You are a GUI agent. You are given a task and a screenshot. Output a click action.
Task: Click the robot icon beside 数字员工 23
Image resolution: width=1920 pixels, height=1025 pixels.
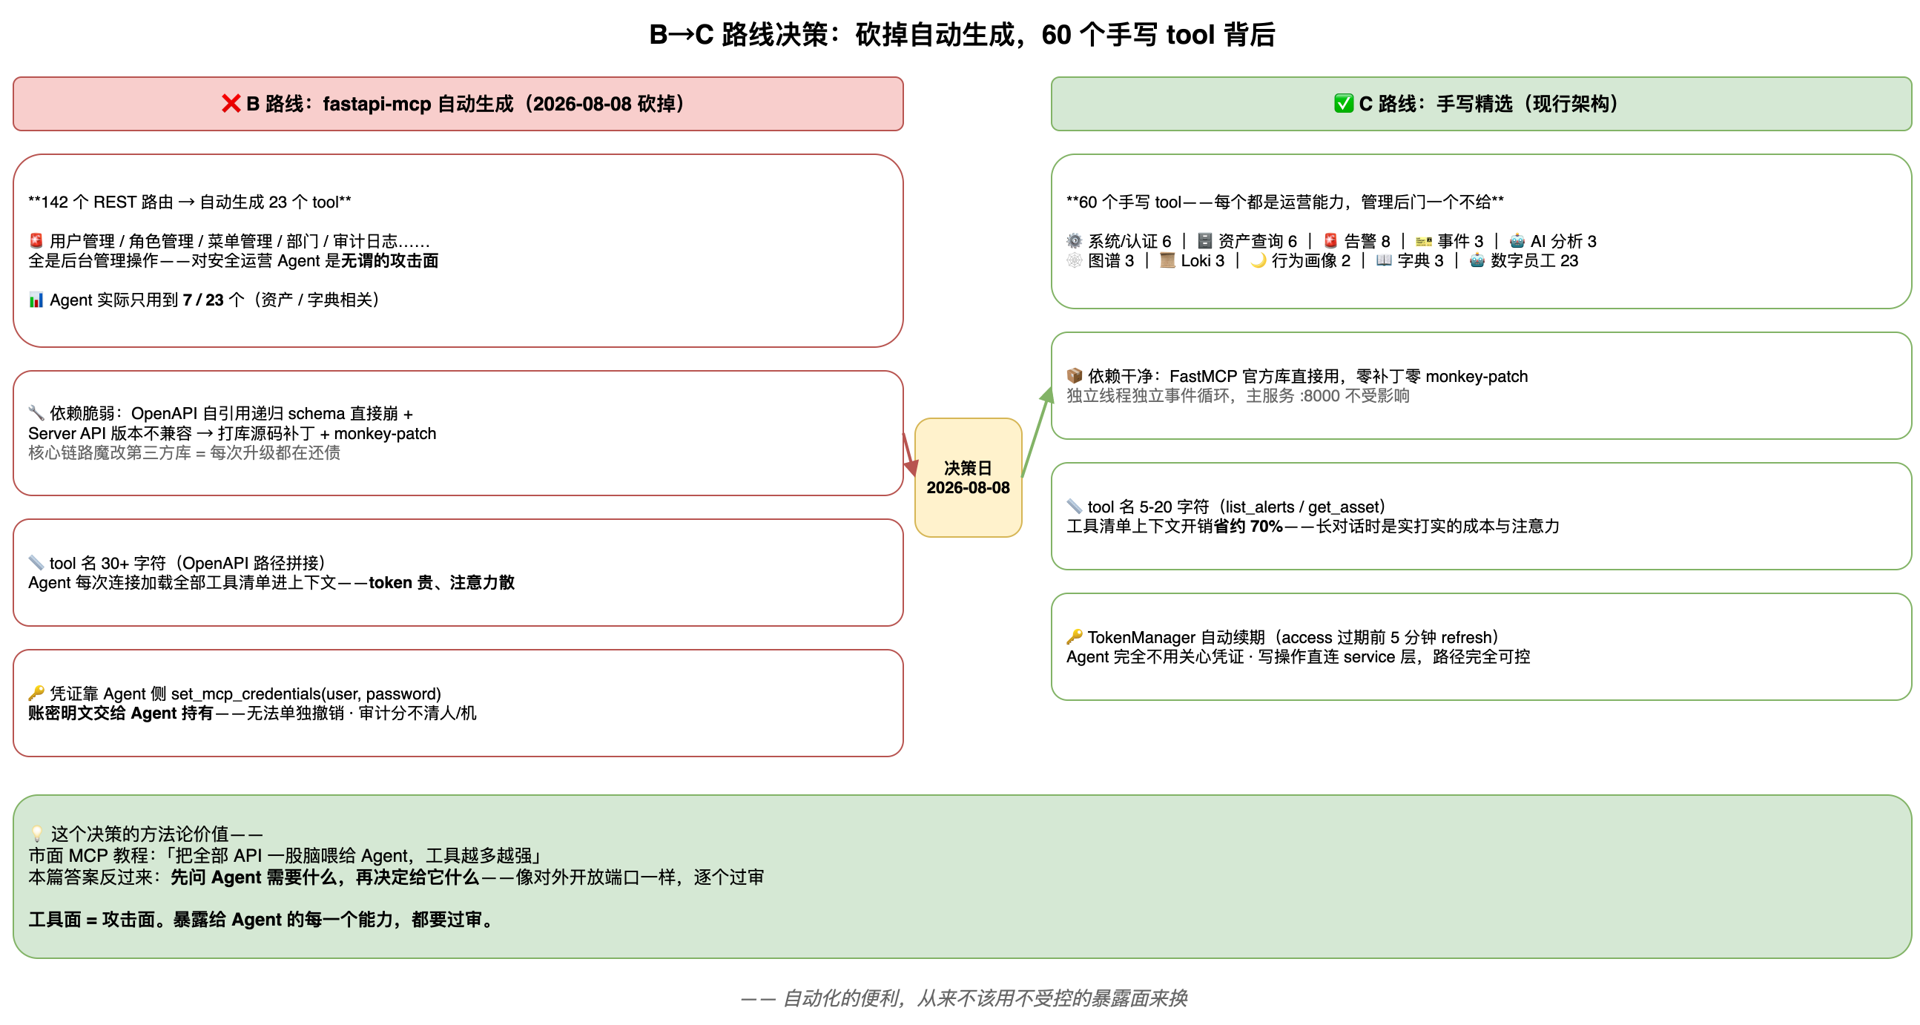coord(1477,260)
